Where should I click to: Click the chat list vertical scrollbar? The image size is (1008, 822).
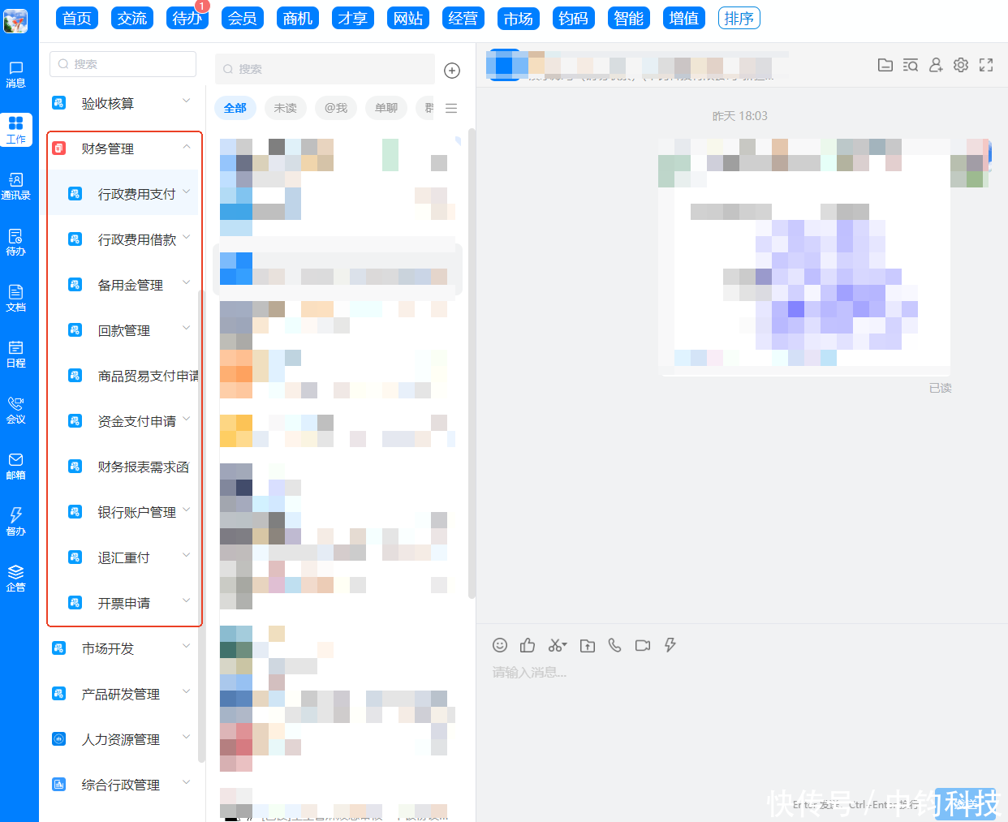(x=472, y=363)
